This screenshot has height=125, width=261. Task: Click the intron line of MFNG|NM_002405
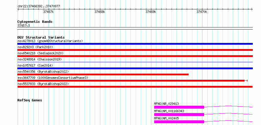pos(228,121)
